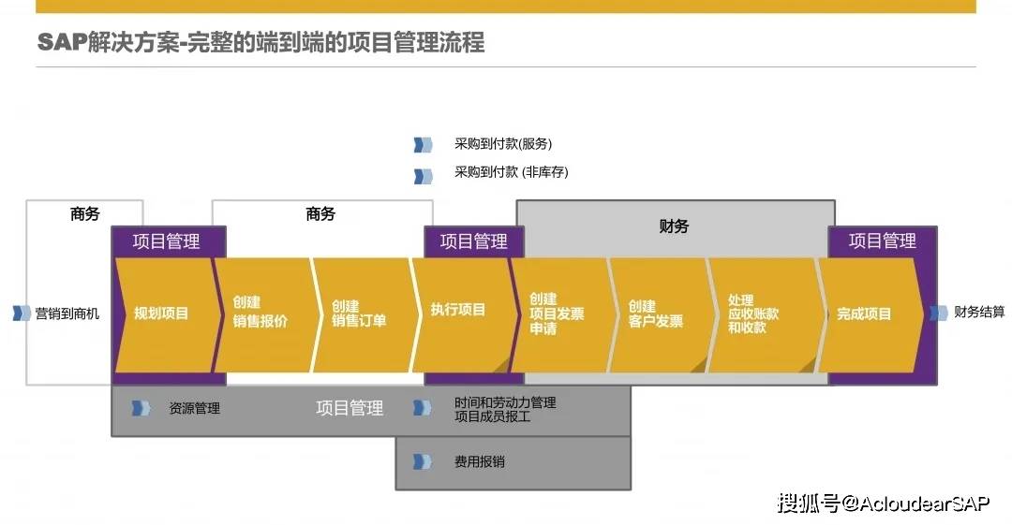
Task: Click the chevron icon beside 采购到付款(服务)
Action: pyautogui.click(x=423, y=144)
